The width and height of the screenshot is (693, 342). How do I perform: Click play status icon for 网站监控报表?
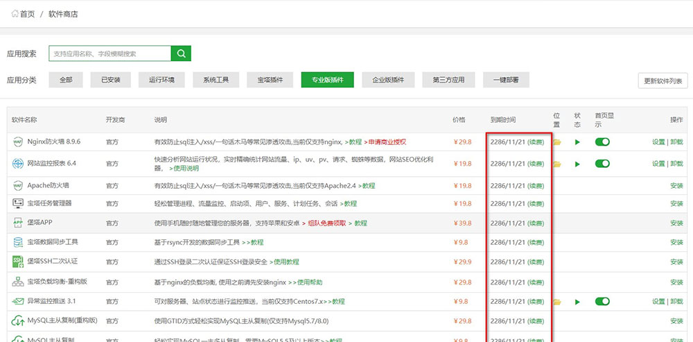(x=577, y=164)
